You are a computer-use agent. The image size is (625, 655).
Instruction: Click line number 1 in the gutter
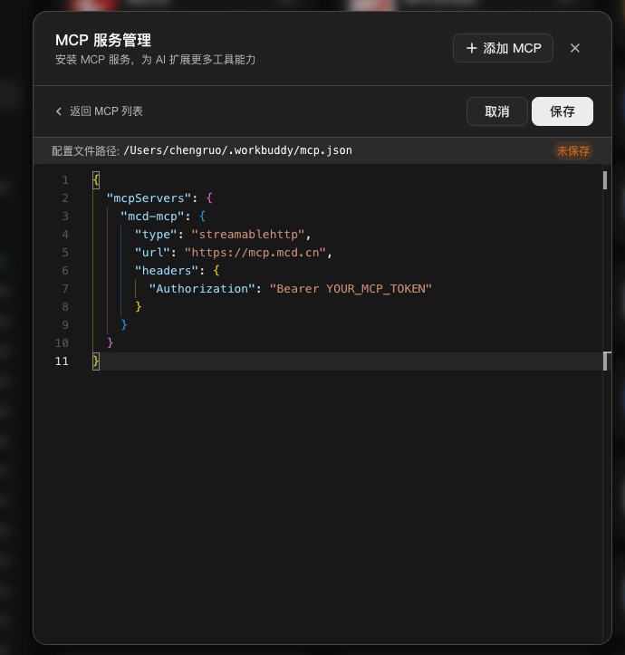point(65,180)
